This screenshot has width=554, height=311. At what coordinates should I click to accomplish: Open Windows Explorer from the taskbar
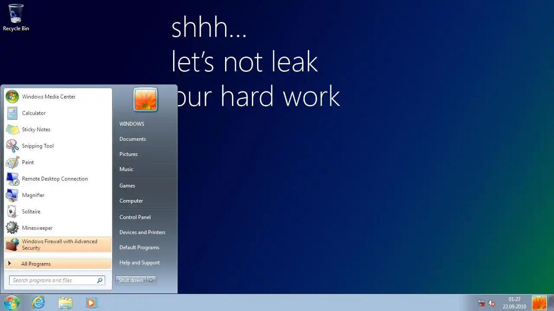[x=65, y=303]
